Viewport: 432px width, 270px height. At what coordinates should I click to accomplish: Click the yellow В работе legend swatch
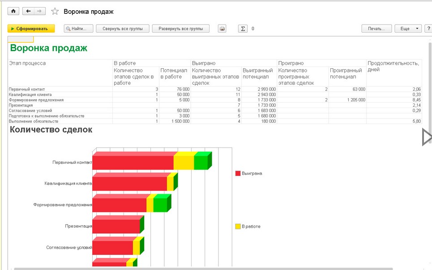pos(238,226)
